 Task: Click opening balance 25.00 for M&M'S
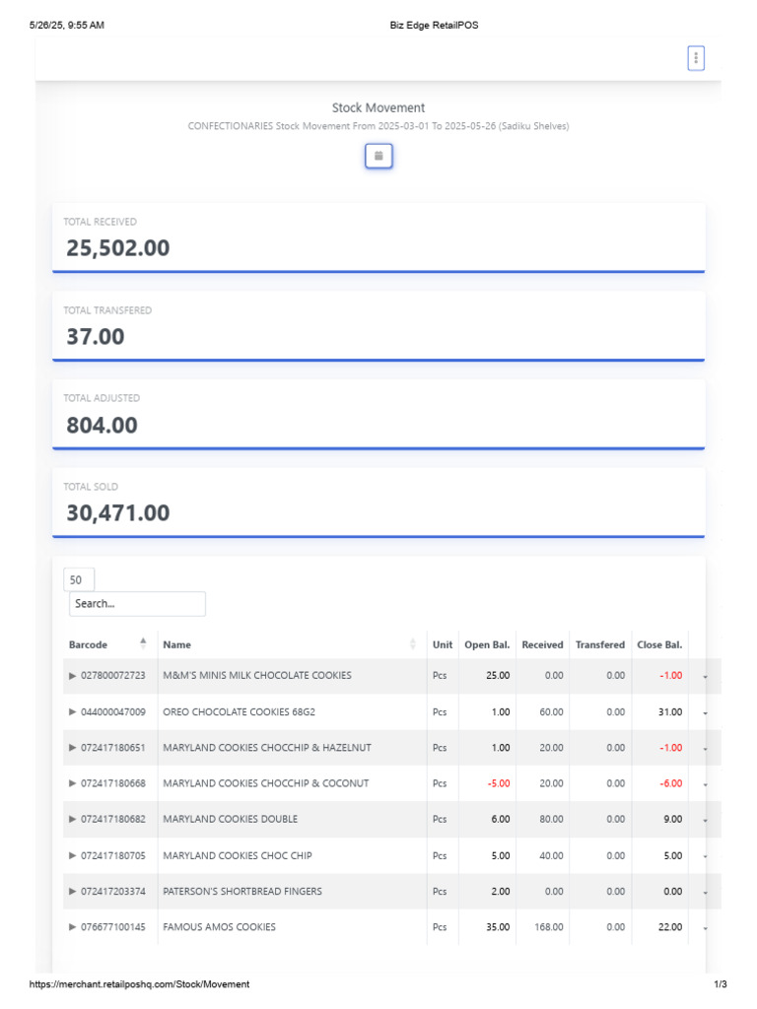click(x=498, y=675)
